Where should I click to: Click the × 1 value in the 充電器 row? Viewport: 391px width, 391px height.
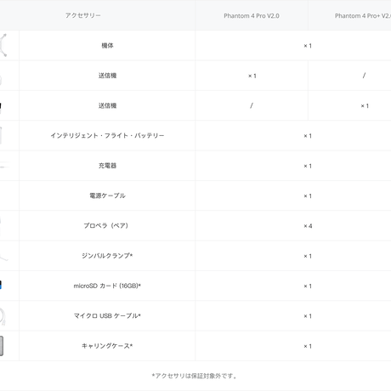click(308, 166)
